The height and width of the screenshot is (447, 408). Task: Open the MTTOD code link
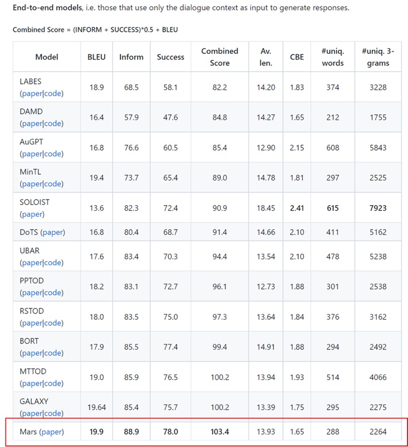click(53, 383)
